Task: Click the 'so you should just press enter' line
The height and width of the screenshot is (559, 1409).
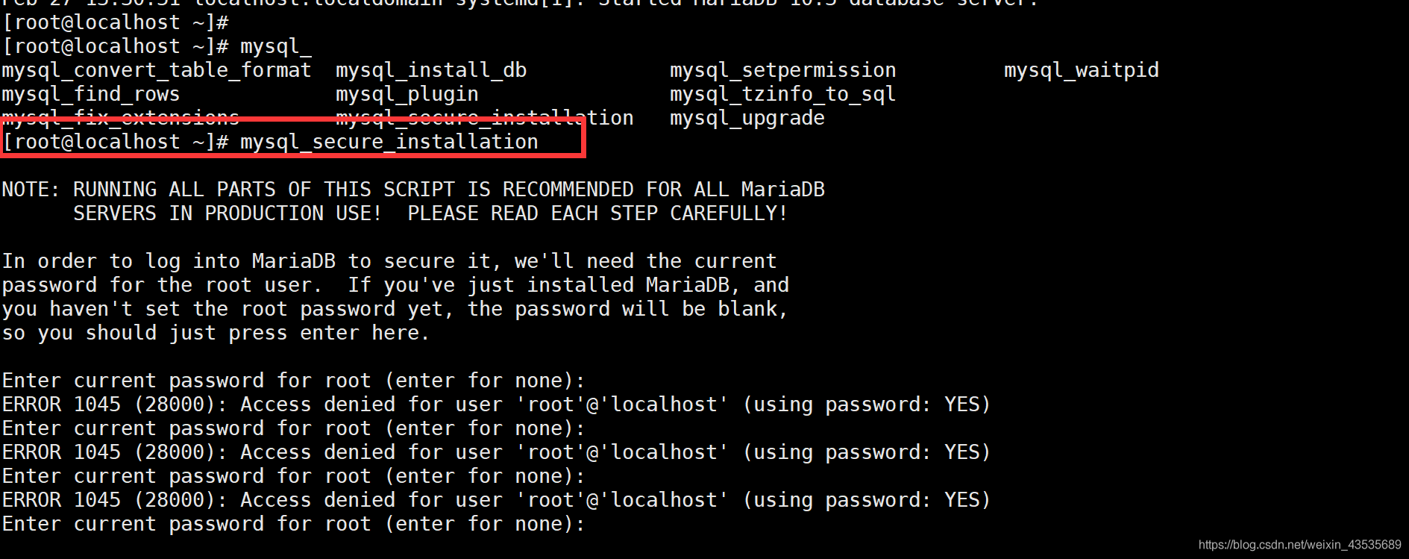Action: [x=216, y=333]
